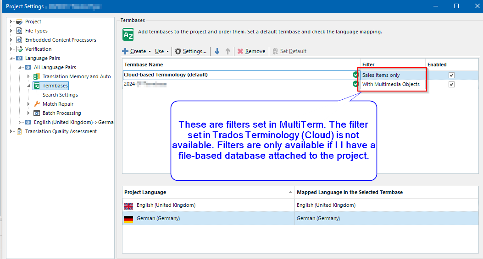Expand Translation Quality Assessment node
The width and height of the screenshot is (483, 259).
coord(11,131)
